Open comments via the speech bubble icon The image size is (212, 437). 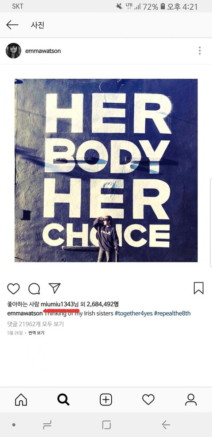34,289
